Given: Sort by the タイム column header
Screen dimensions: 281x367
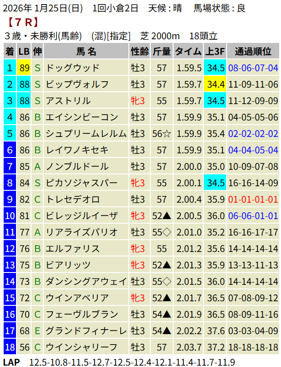Looking at the screenshot, I should click(x=188, y=52).
